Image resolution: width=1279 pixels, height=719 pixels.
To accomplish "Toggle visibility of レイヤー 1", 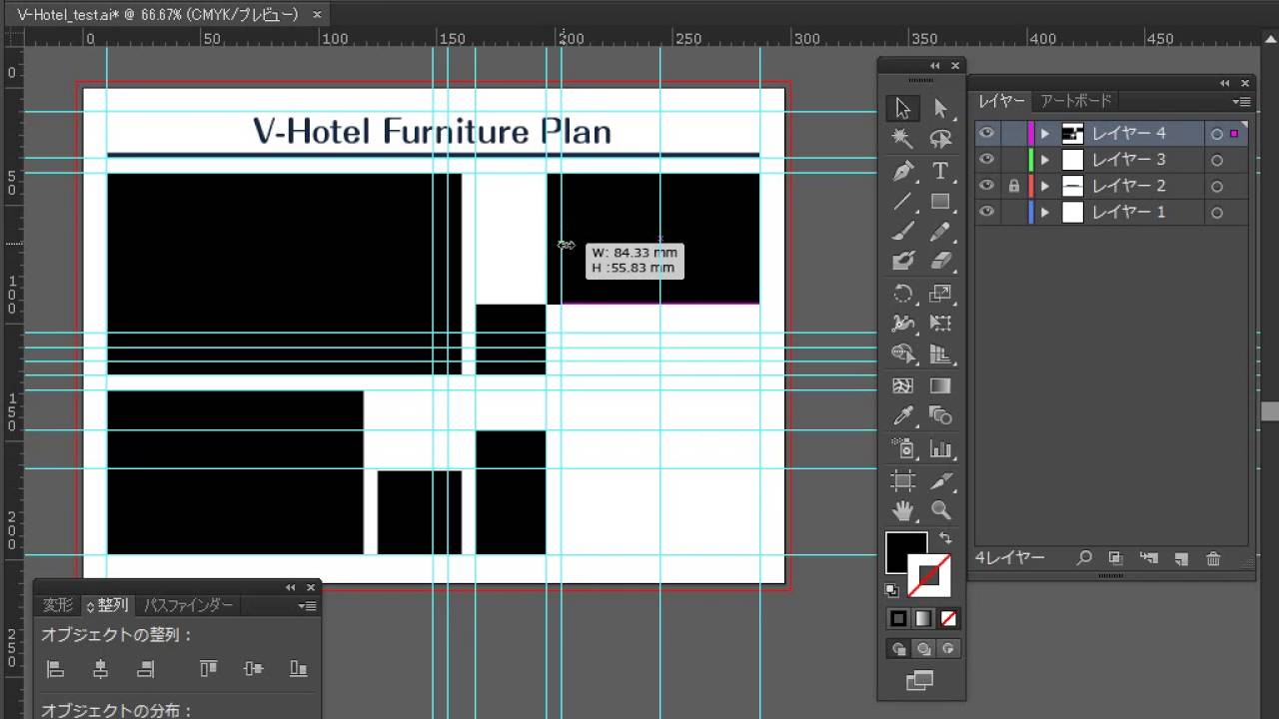I will pos(986,212).
